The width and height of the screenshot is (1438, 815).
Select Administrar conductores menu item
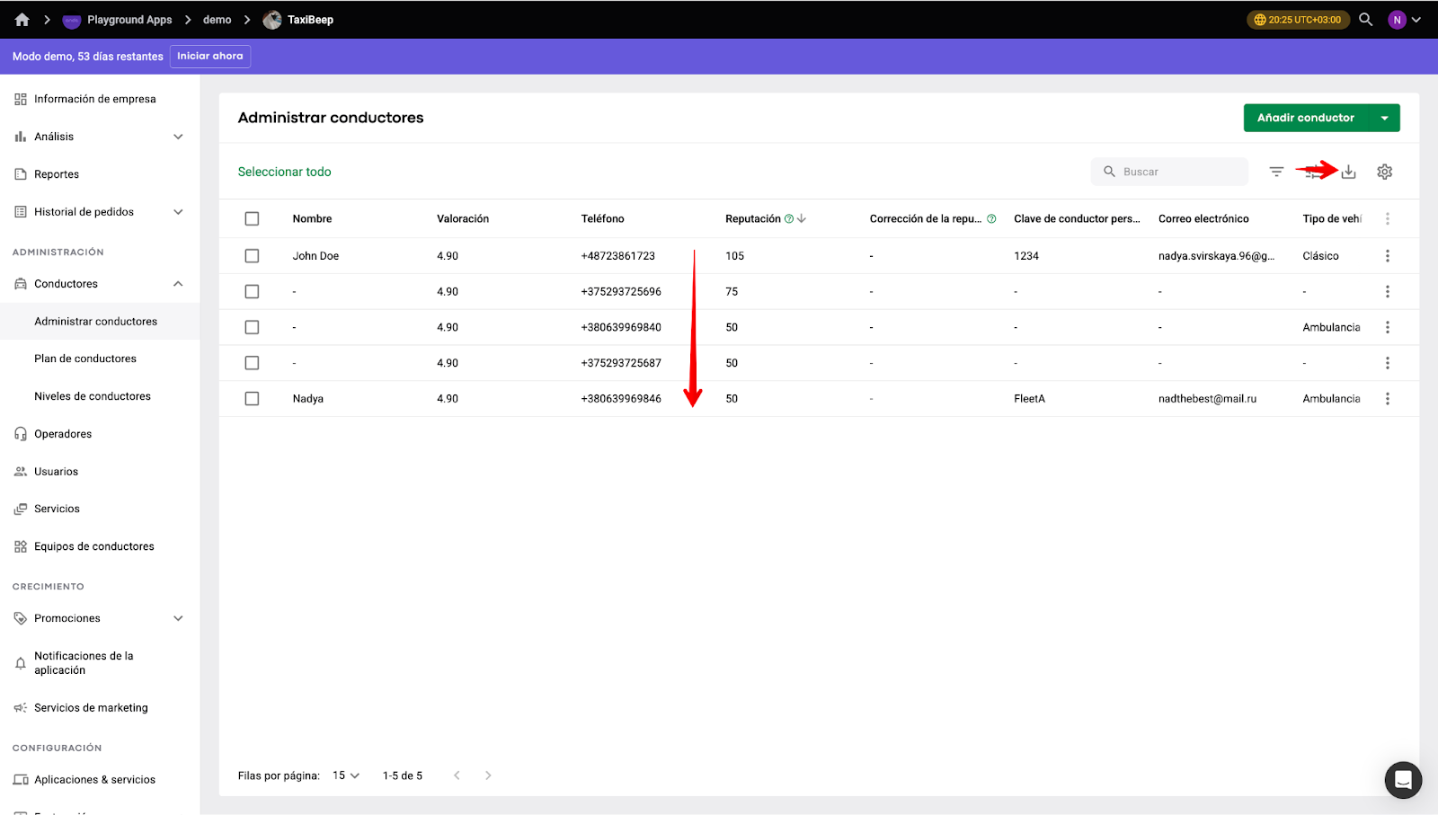(100, 321)
